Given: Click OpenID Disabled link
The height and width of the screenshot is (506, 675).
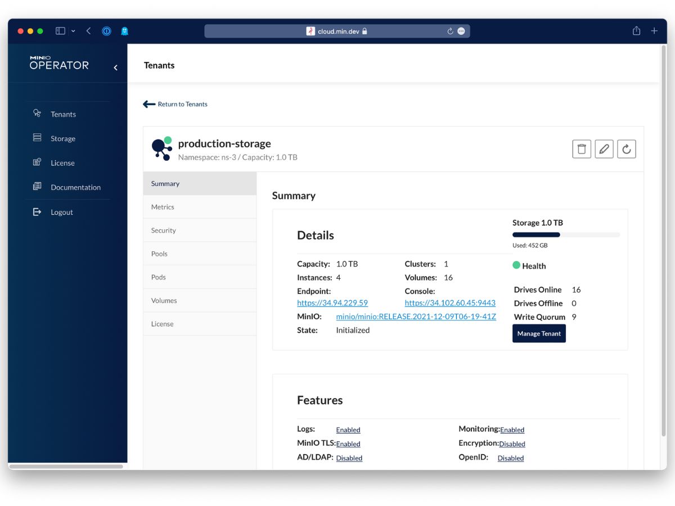Looking at the screenshot, I should coord(511,458).
